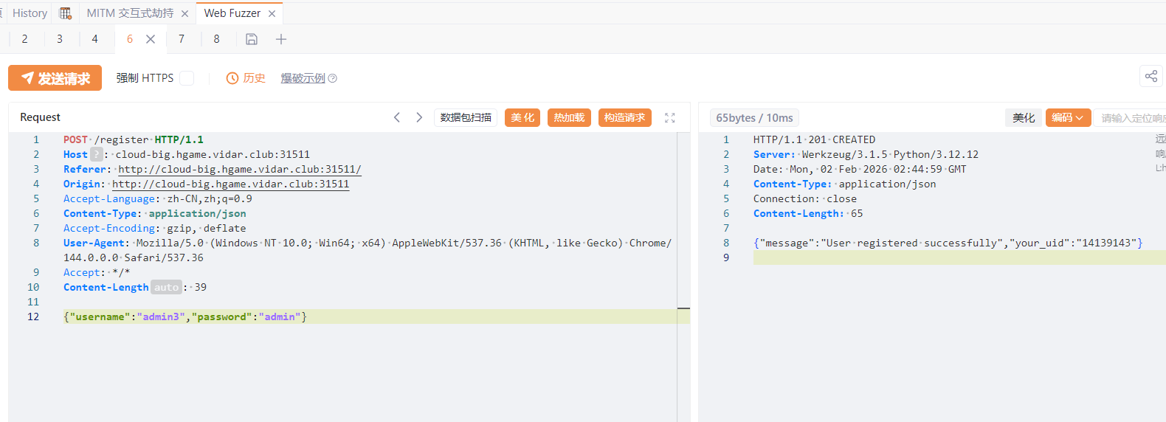Click the question badge next to Host
Viewport: 1166px width, 422px height.
[x=97, y=154]
